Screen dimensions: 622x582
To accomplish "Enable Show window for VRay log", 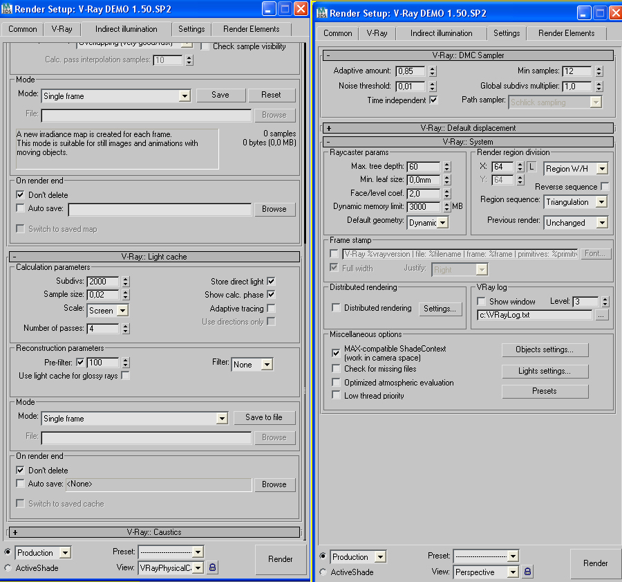I will 481,301.
